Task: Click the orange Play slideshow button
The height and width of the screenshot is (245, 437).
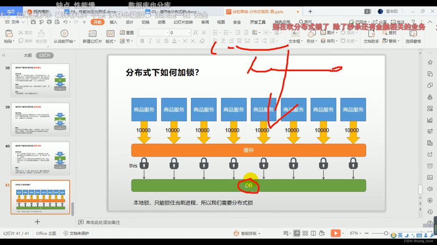Action: 336,233
